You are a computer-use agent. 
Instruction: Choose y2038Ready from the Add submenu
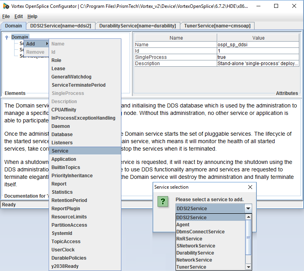(85, 266)
